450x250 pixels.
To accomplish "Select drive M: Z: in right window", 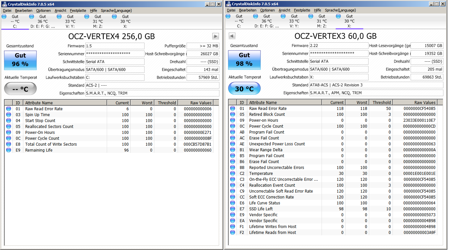I will click(x=322, y=21).
